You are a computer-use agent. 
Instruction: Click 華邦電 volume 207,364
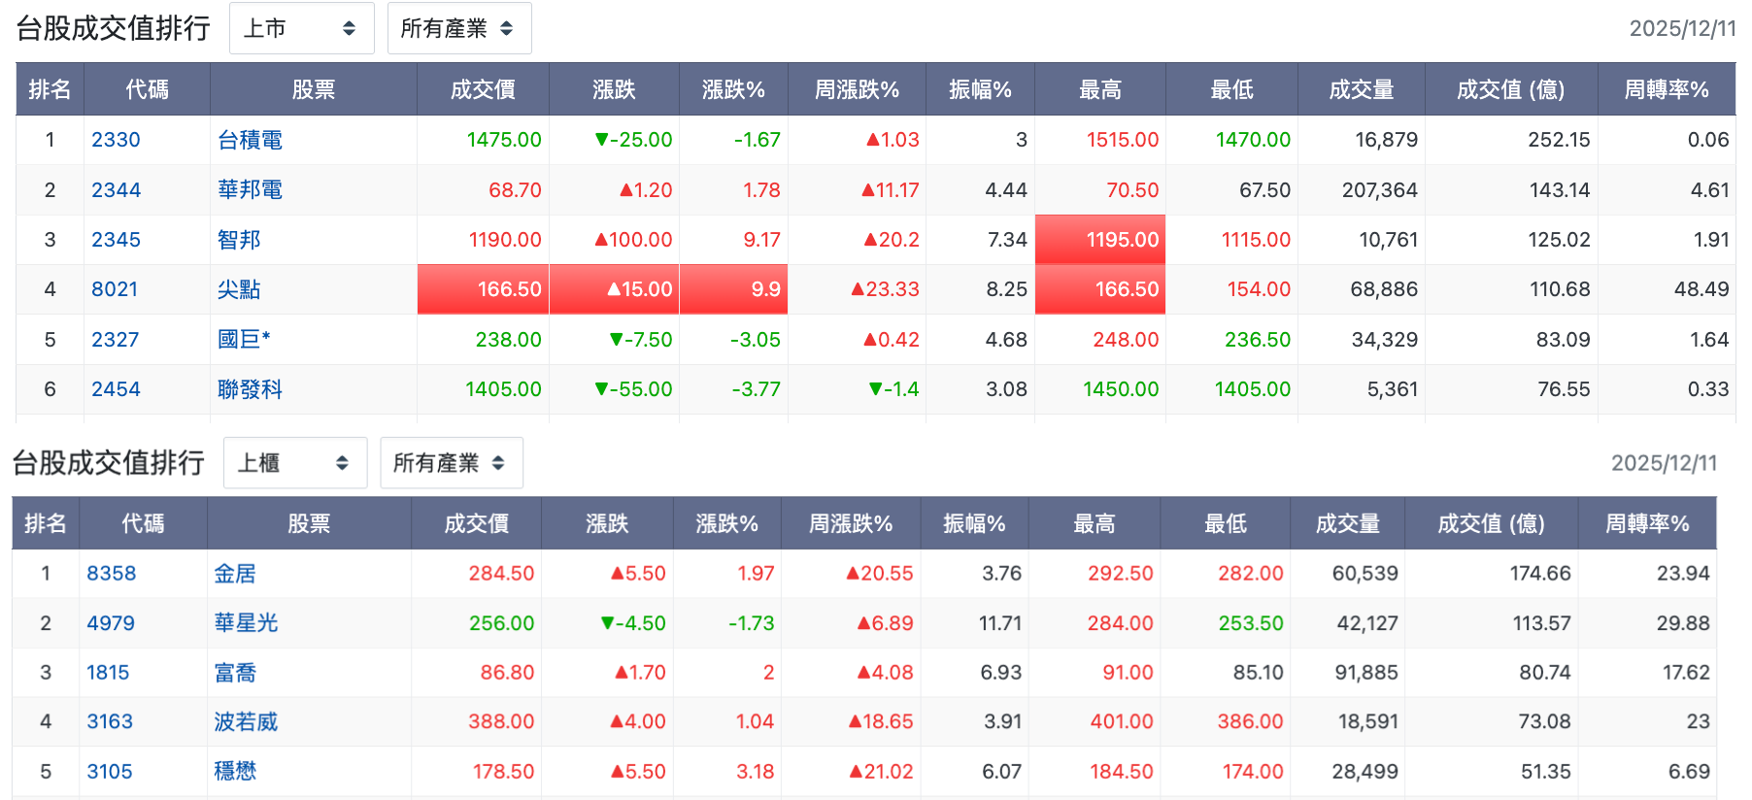coord(1379,190)
